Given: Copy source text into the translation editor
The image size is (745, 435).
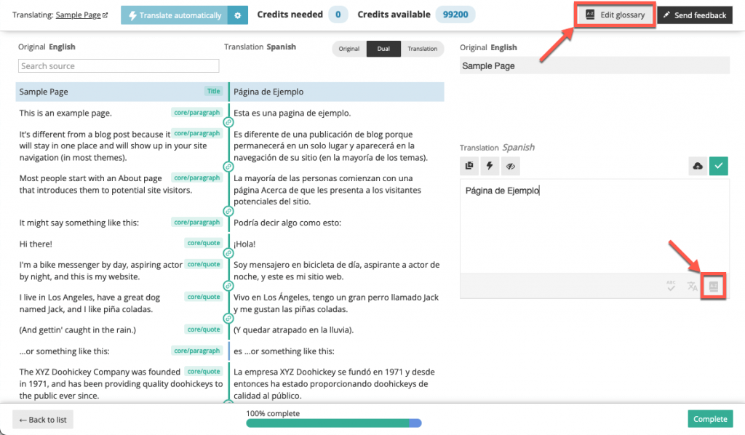Looking at the screenshot, I should point(469,166).
